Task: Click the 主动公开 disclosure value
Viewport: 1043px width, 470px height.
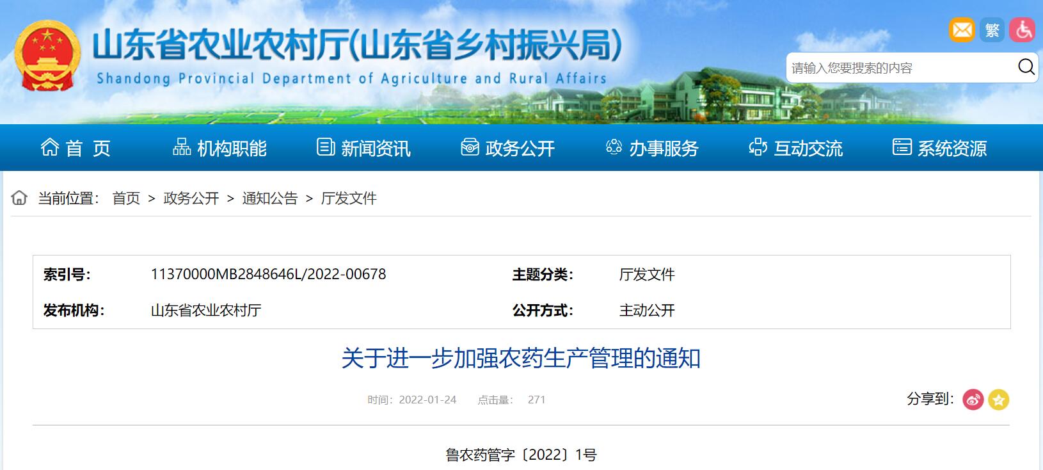Action: (x=647, y=311)
